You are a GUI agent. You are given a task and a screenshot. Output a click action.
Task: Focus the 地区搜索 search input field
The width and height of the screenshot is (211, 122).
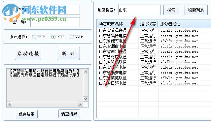click(x=139, y=10)
